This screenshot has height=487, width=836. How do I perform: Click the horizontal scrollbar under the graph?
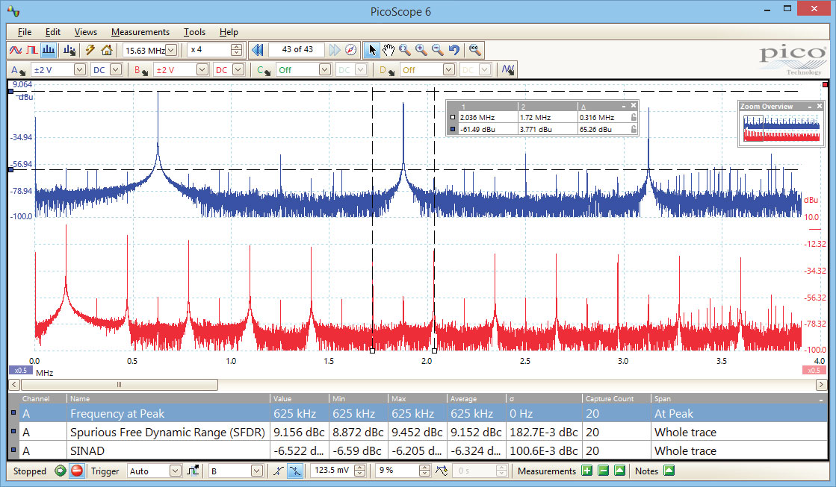[119, 385]
